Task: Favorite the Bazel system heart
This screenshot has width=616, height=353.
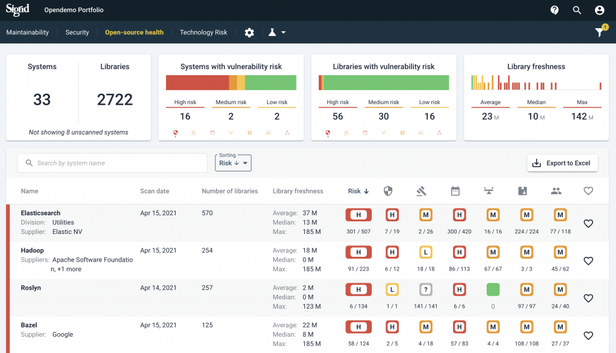Action: point(588,336)
